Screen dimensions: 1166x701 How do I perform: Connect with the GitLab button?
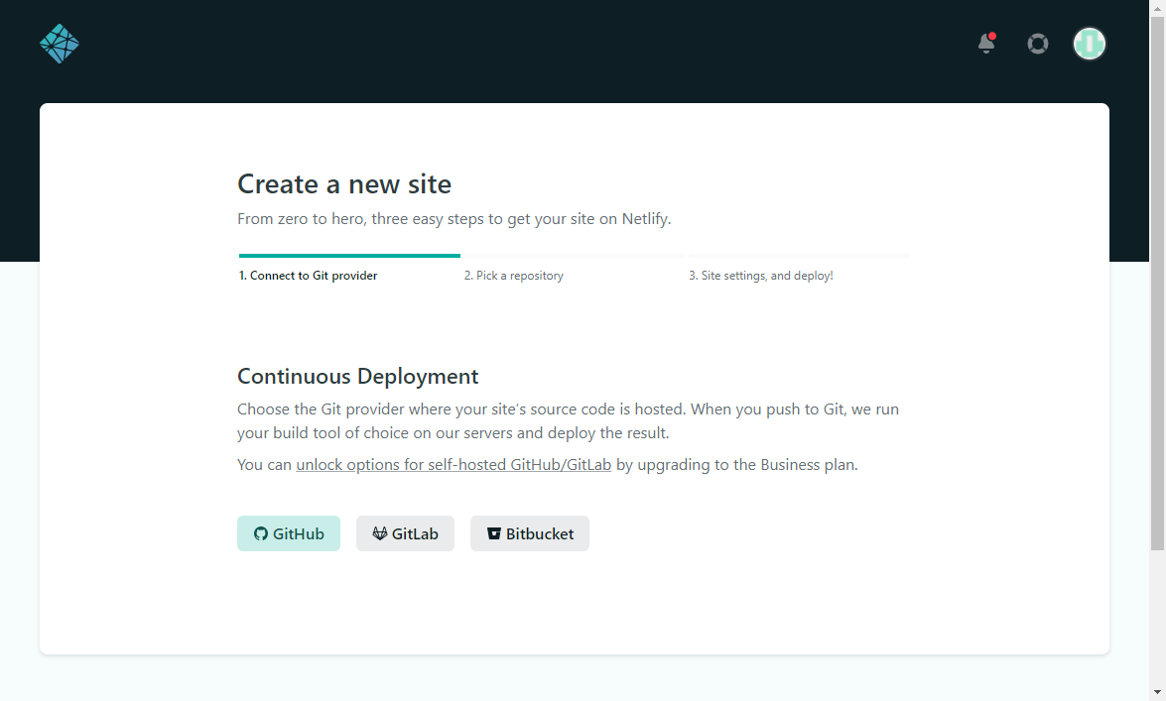[405, 533]
